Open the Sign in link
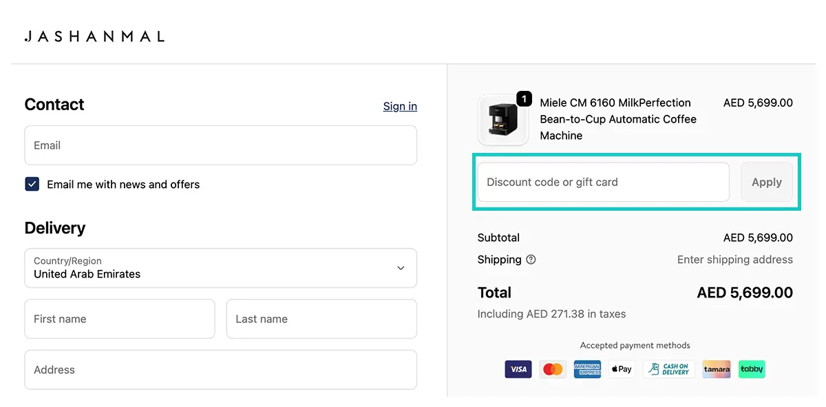The width and height of the screenshot is (826, 407). pos(400,106)
